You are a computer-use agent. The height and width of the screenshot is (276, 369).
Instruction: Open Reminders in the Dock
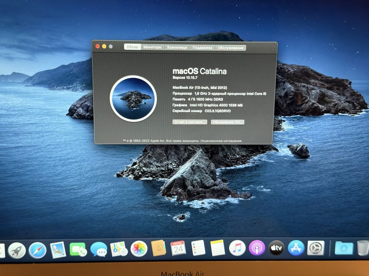pos(198,248)
